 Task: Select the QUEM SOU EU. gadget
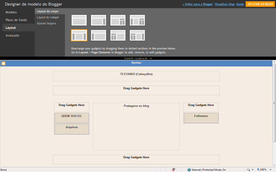tap(72, 118)
